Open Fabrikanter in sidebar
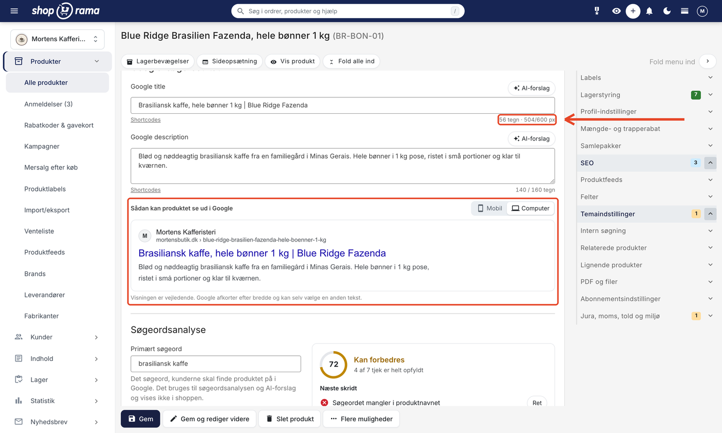 tap(41, 316)
